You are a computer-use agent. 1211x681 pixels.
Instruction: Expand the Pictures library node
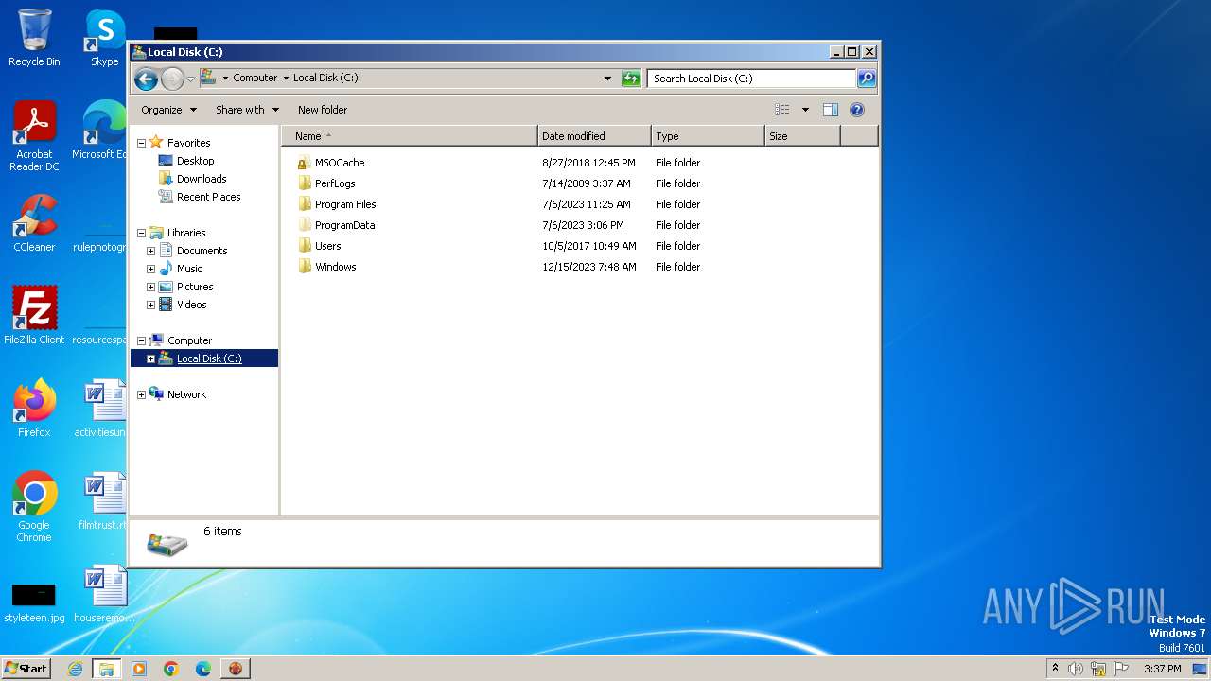coord(150,288)
